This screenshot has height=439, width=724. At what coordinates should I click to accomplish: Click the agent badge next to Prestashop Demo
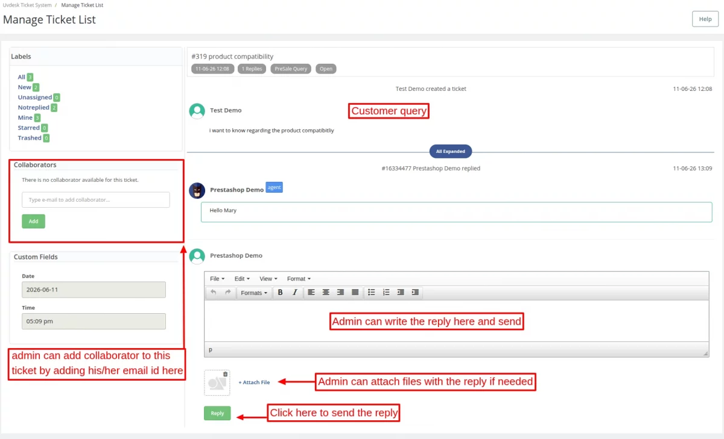coord(275,188)
